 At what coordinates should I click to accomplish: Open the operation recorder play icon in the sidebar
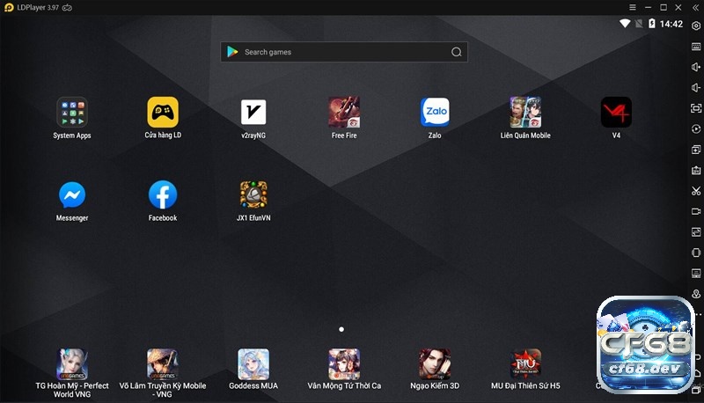696,128
